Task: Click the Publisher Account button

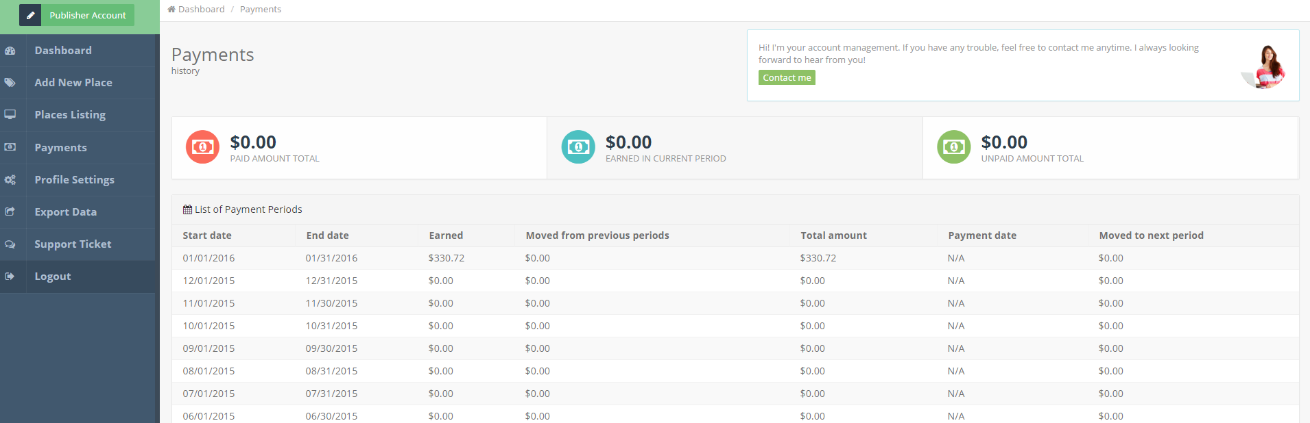Action: pos(87,15)
